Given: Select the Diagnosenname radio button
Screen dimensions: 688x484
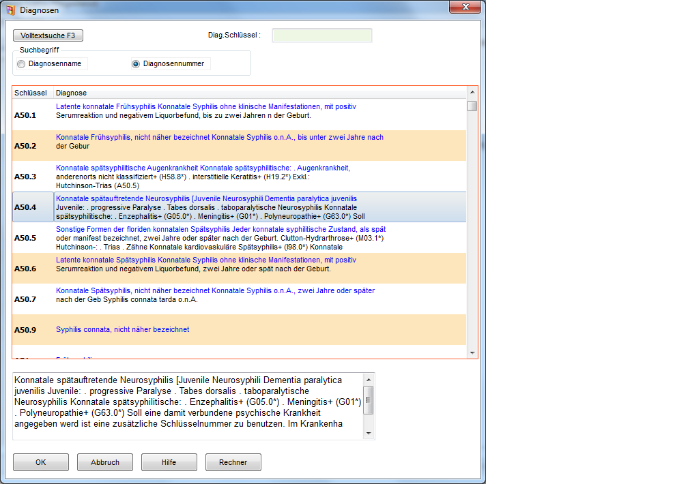Looking at the screenshot, I should (21, 63).
